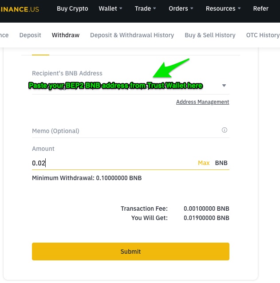Viewport: 280px width, 283px height.
Task: Open Buy & Sell History tab
Action: click(x=210, y=35)
